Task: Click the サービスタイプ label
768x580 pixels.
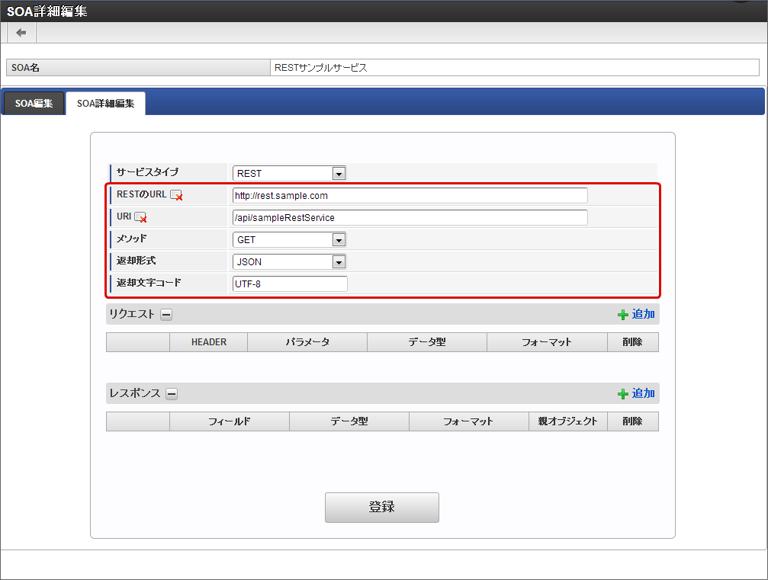Action: [x=147, y=172]
